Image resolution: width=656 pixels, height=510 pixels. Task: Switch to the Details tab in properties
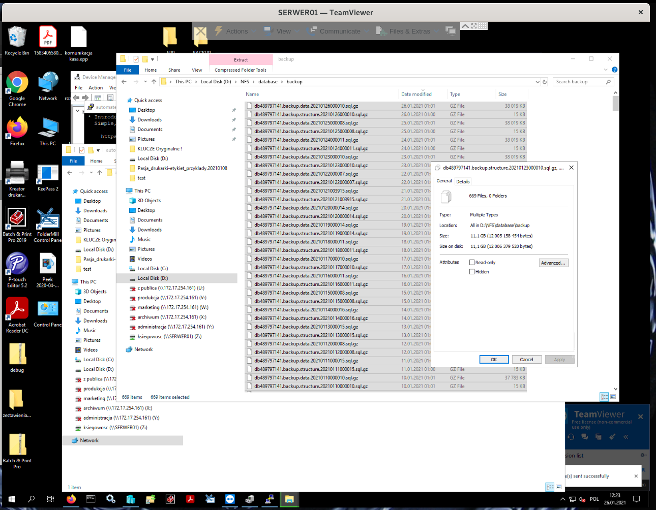(x=463, y=181)
